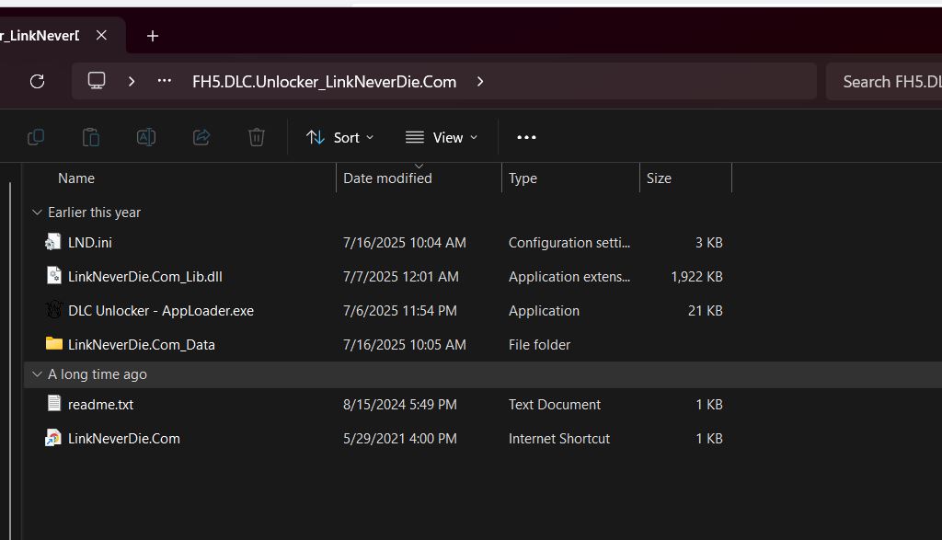Screen dimensions: 942x540
Task: Collapse the A long time ago group
Action: (x=37, y=374)
